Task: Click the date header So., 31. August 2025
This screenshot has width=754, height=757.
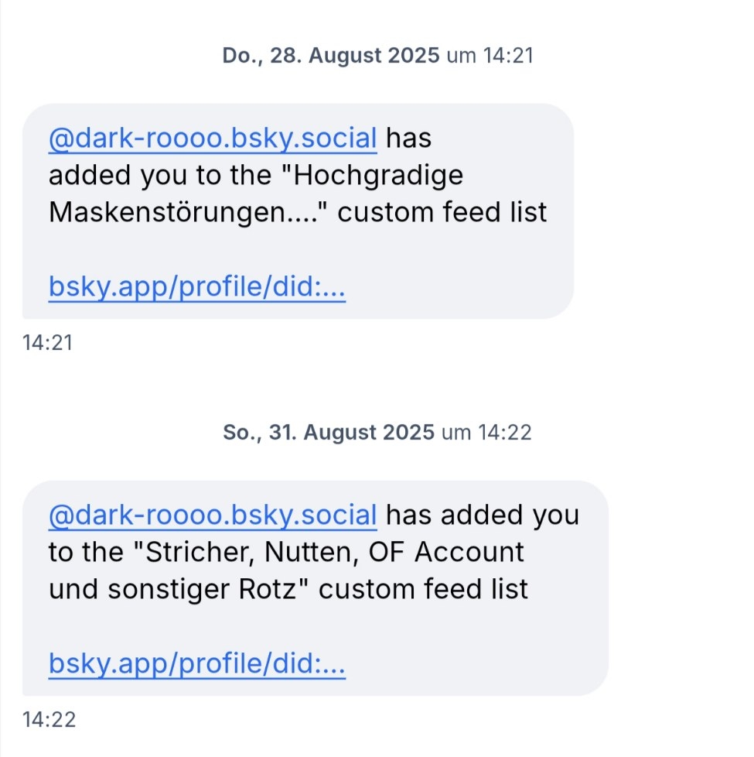Action: [329, 432]
